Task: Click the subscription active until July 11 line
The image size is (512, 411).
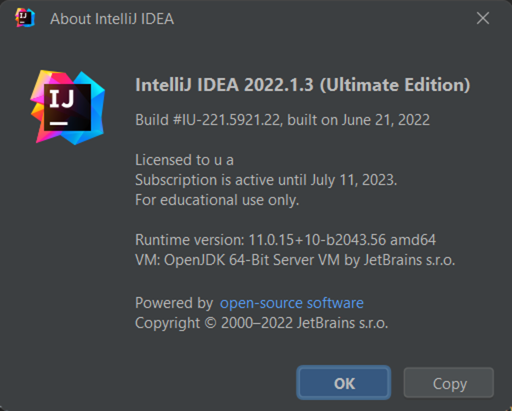Action: [x=266, y=180]
